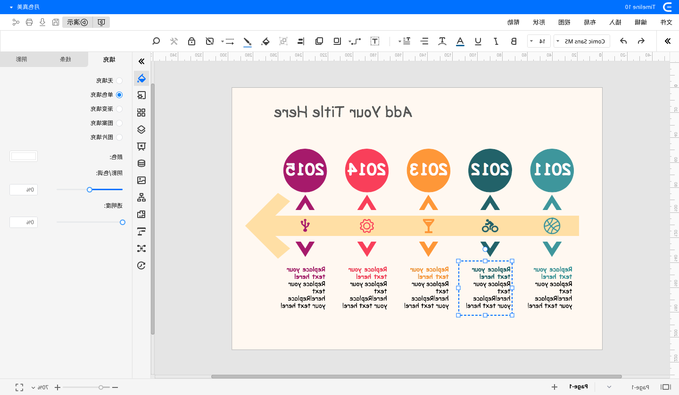Open the search magnifier in toolbar
Image resolution: width=679 pixels, height=395 pixels.
point(157,41)
